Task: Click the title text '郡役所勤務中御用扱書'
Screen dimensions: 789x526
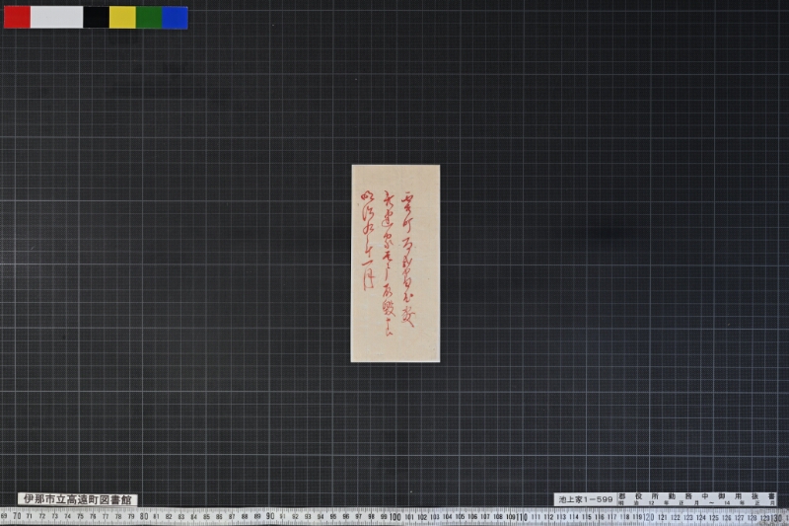Action: 697,496
